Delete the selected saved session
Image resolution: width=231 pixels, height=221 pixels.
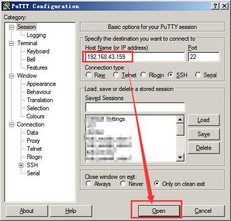204,148
